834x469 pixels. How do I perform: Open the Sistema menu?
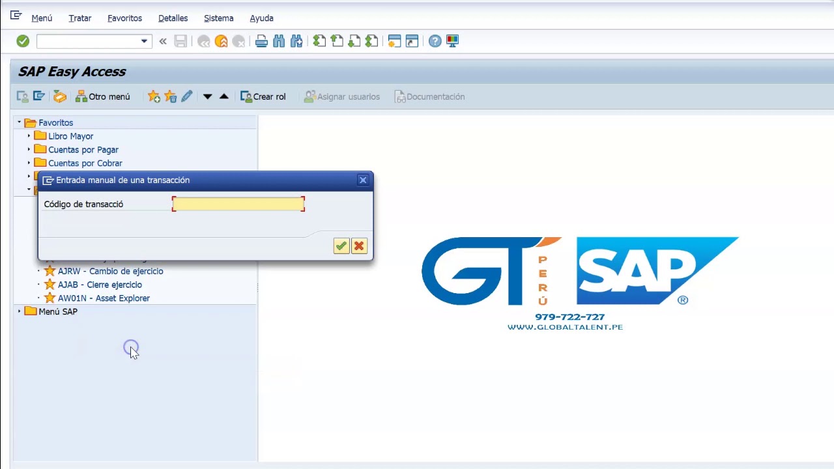click(x=218, y=18)
